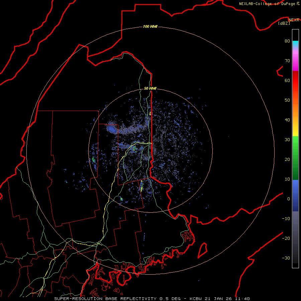Click the KCBW station identifier
Viewport: 301px width, 301px height.
pos(196,299)
